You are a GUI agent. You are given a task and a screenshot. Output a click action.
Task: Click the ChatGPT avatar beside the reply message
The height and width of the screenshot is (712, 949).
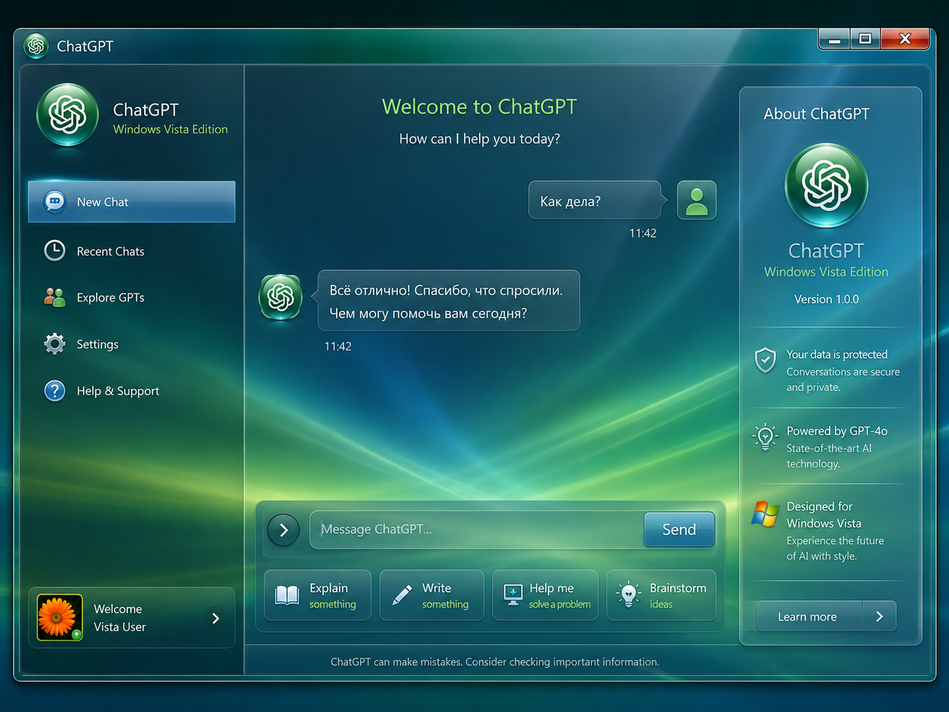click(281, 297)
